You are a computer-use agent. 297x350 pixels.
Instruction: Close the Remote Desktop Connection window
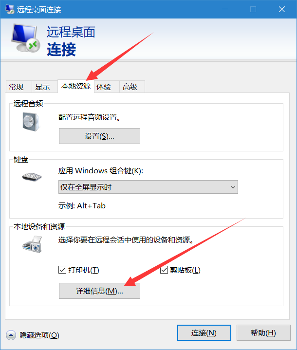click(282, 9)
